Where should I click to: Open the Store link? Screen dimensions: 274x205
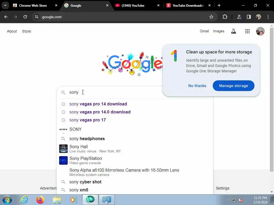pos(26,31)
